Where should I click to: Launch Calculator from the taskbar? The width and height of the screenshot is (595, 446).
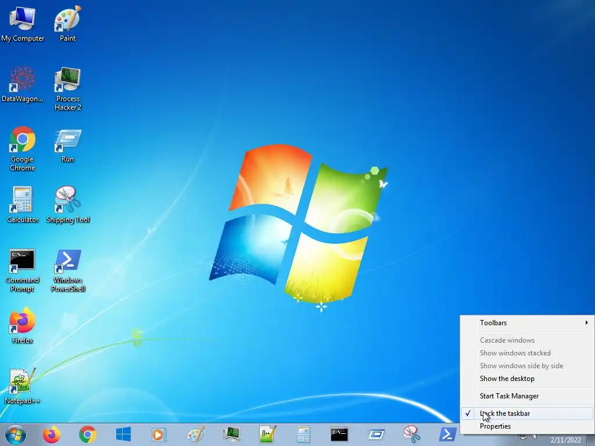[303, 434]
